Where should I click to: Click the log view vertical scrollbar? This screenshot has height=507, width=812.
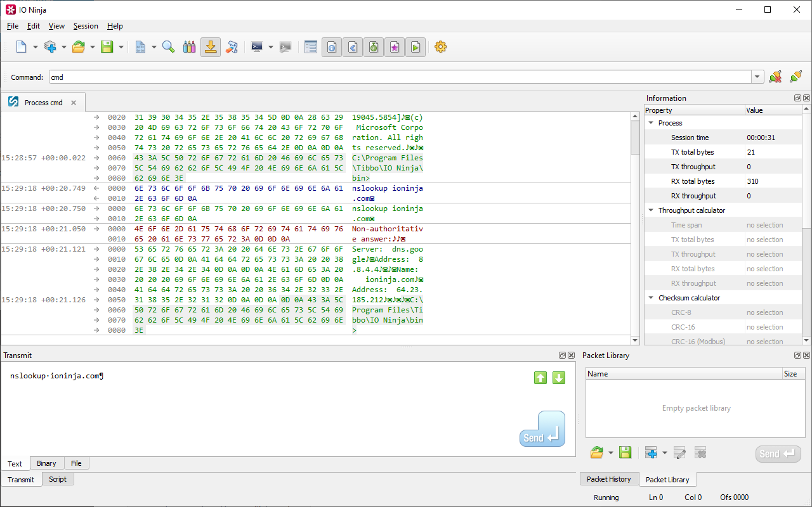(635, 228)
